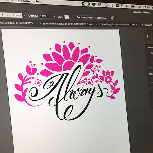Click the align to selection icon
Image resolution: width=153 pixels, height=153 pixels.
(x=112, y=18)
